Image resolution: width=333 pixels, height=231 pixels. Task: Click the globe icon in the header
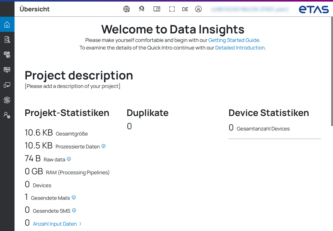click(126, 9)
